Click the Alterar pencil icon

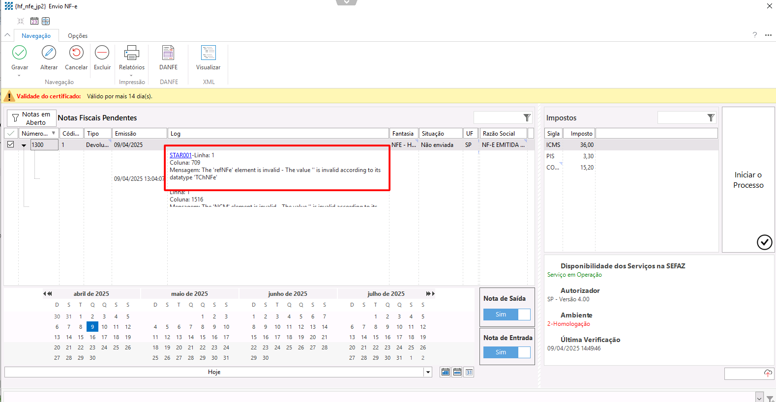[x=49, y=53]
